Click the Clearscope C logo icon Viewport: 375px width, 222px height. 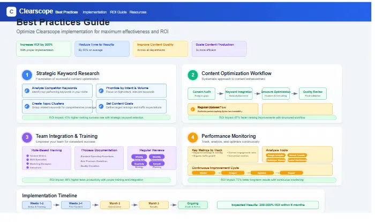pos(11,11)
